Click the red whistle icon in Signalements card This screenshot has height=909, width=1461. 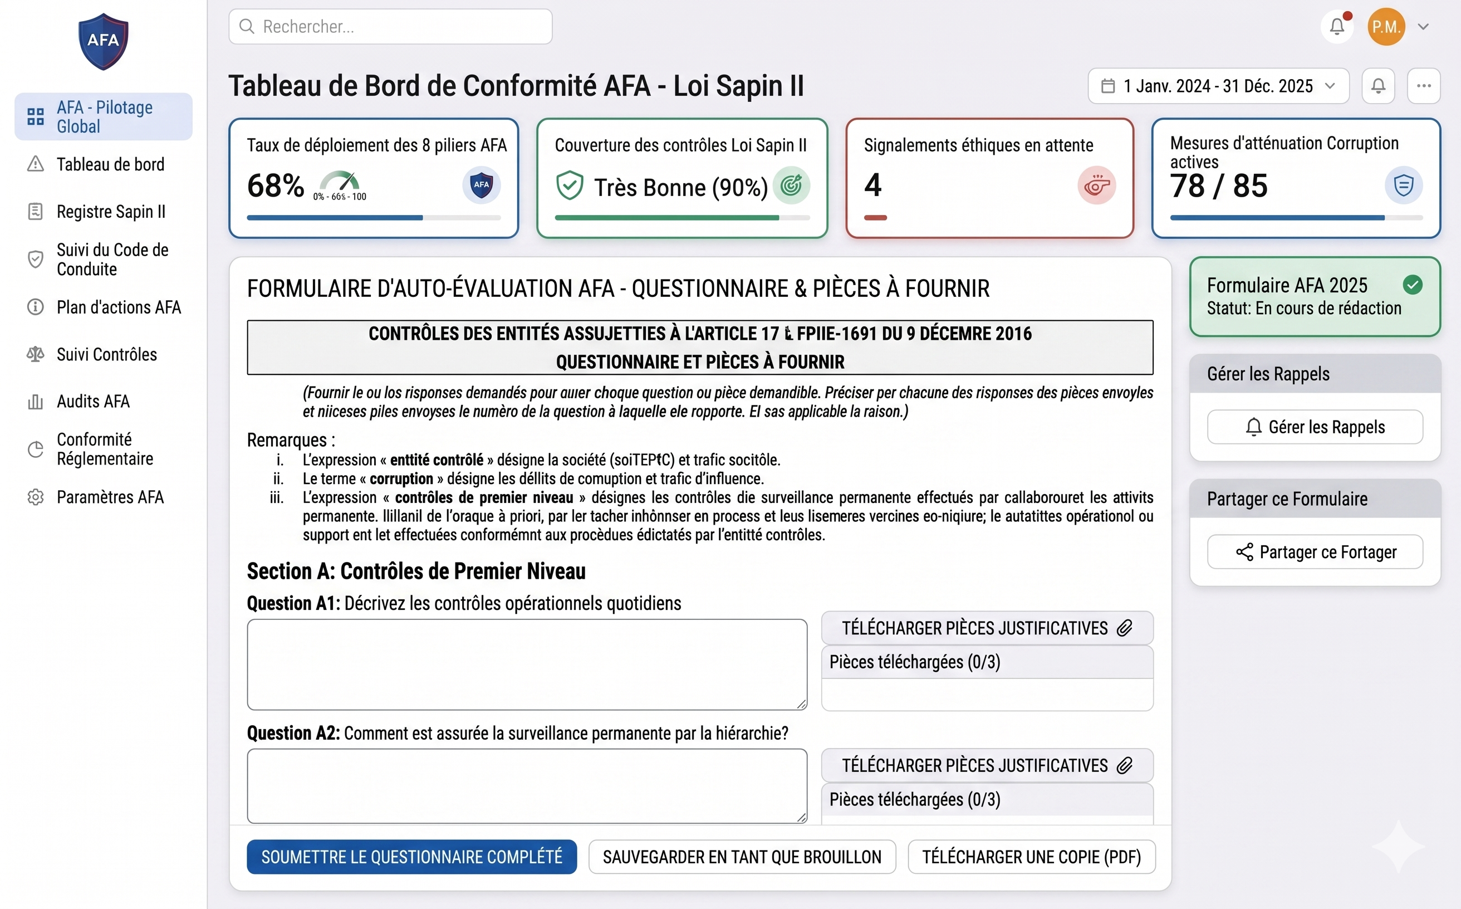pos(1097,185)
